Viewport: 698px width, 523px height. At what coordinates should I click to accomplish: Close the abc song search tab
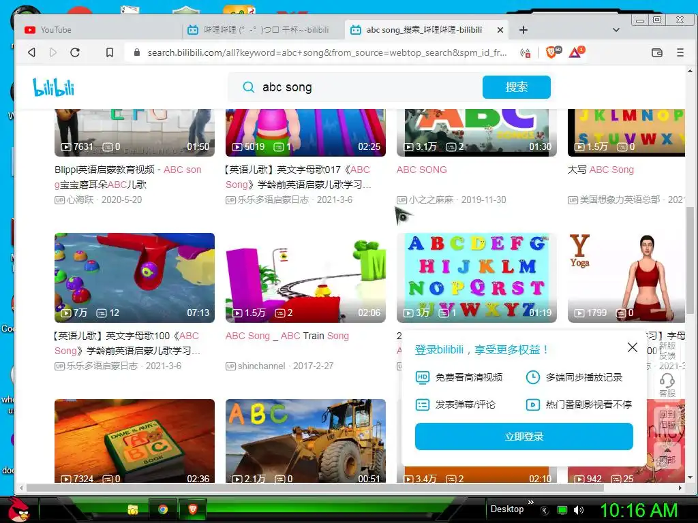tap(500, 30)
